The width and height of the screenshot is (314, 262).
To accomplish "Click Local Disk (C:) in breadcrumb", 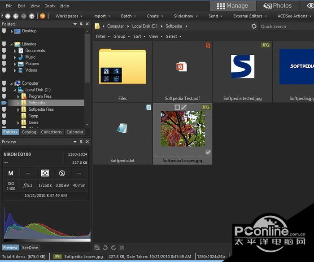I will click(x=145, y=26).
